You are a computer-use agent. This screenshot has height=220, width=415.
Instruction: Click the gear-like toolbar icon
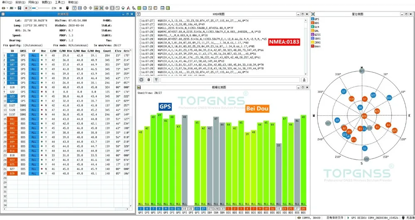(107, 8)
